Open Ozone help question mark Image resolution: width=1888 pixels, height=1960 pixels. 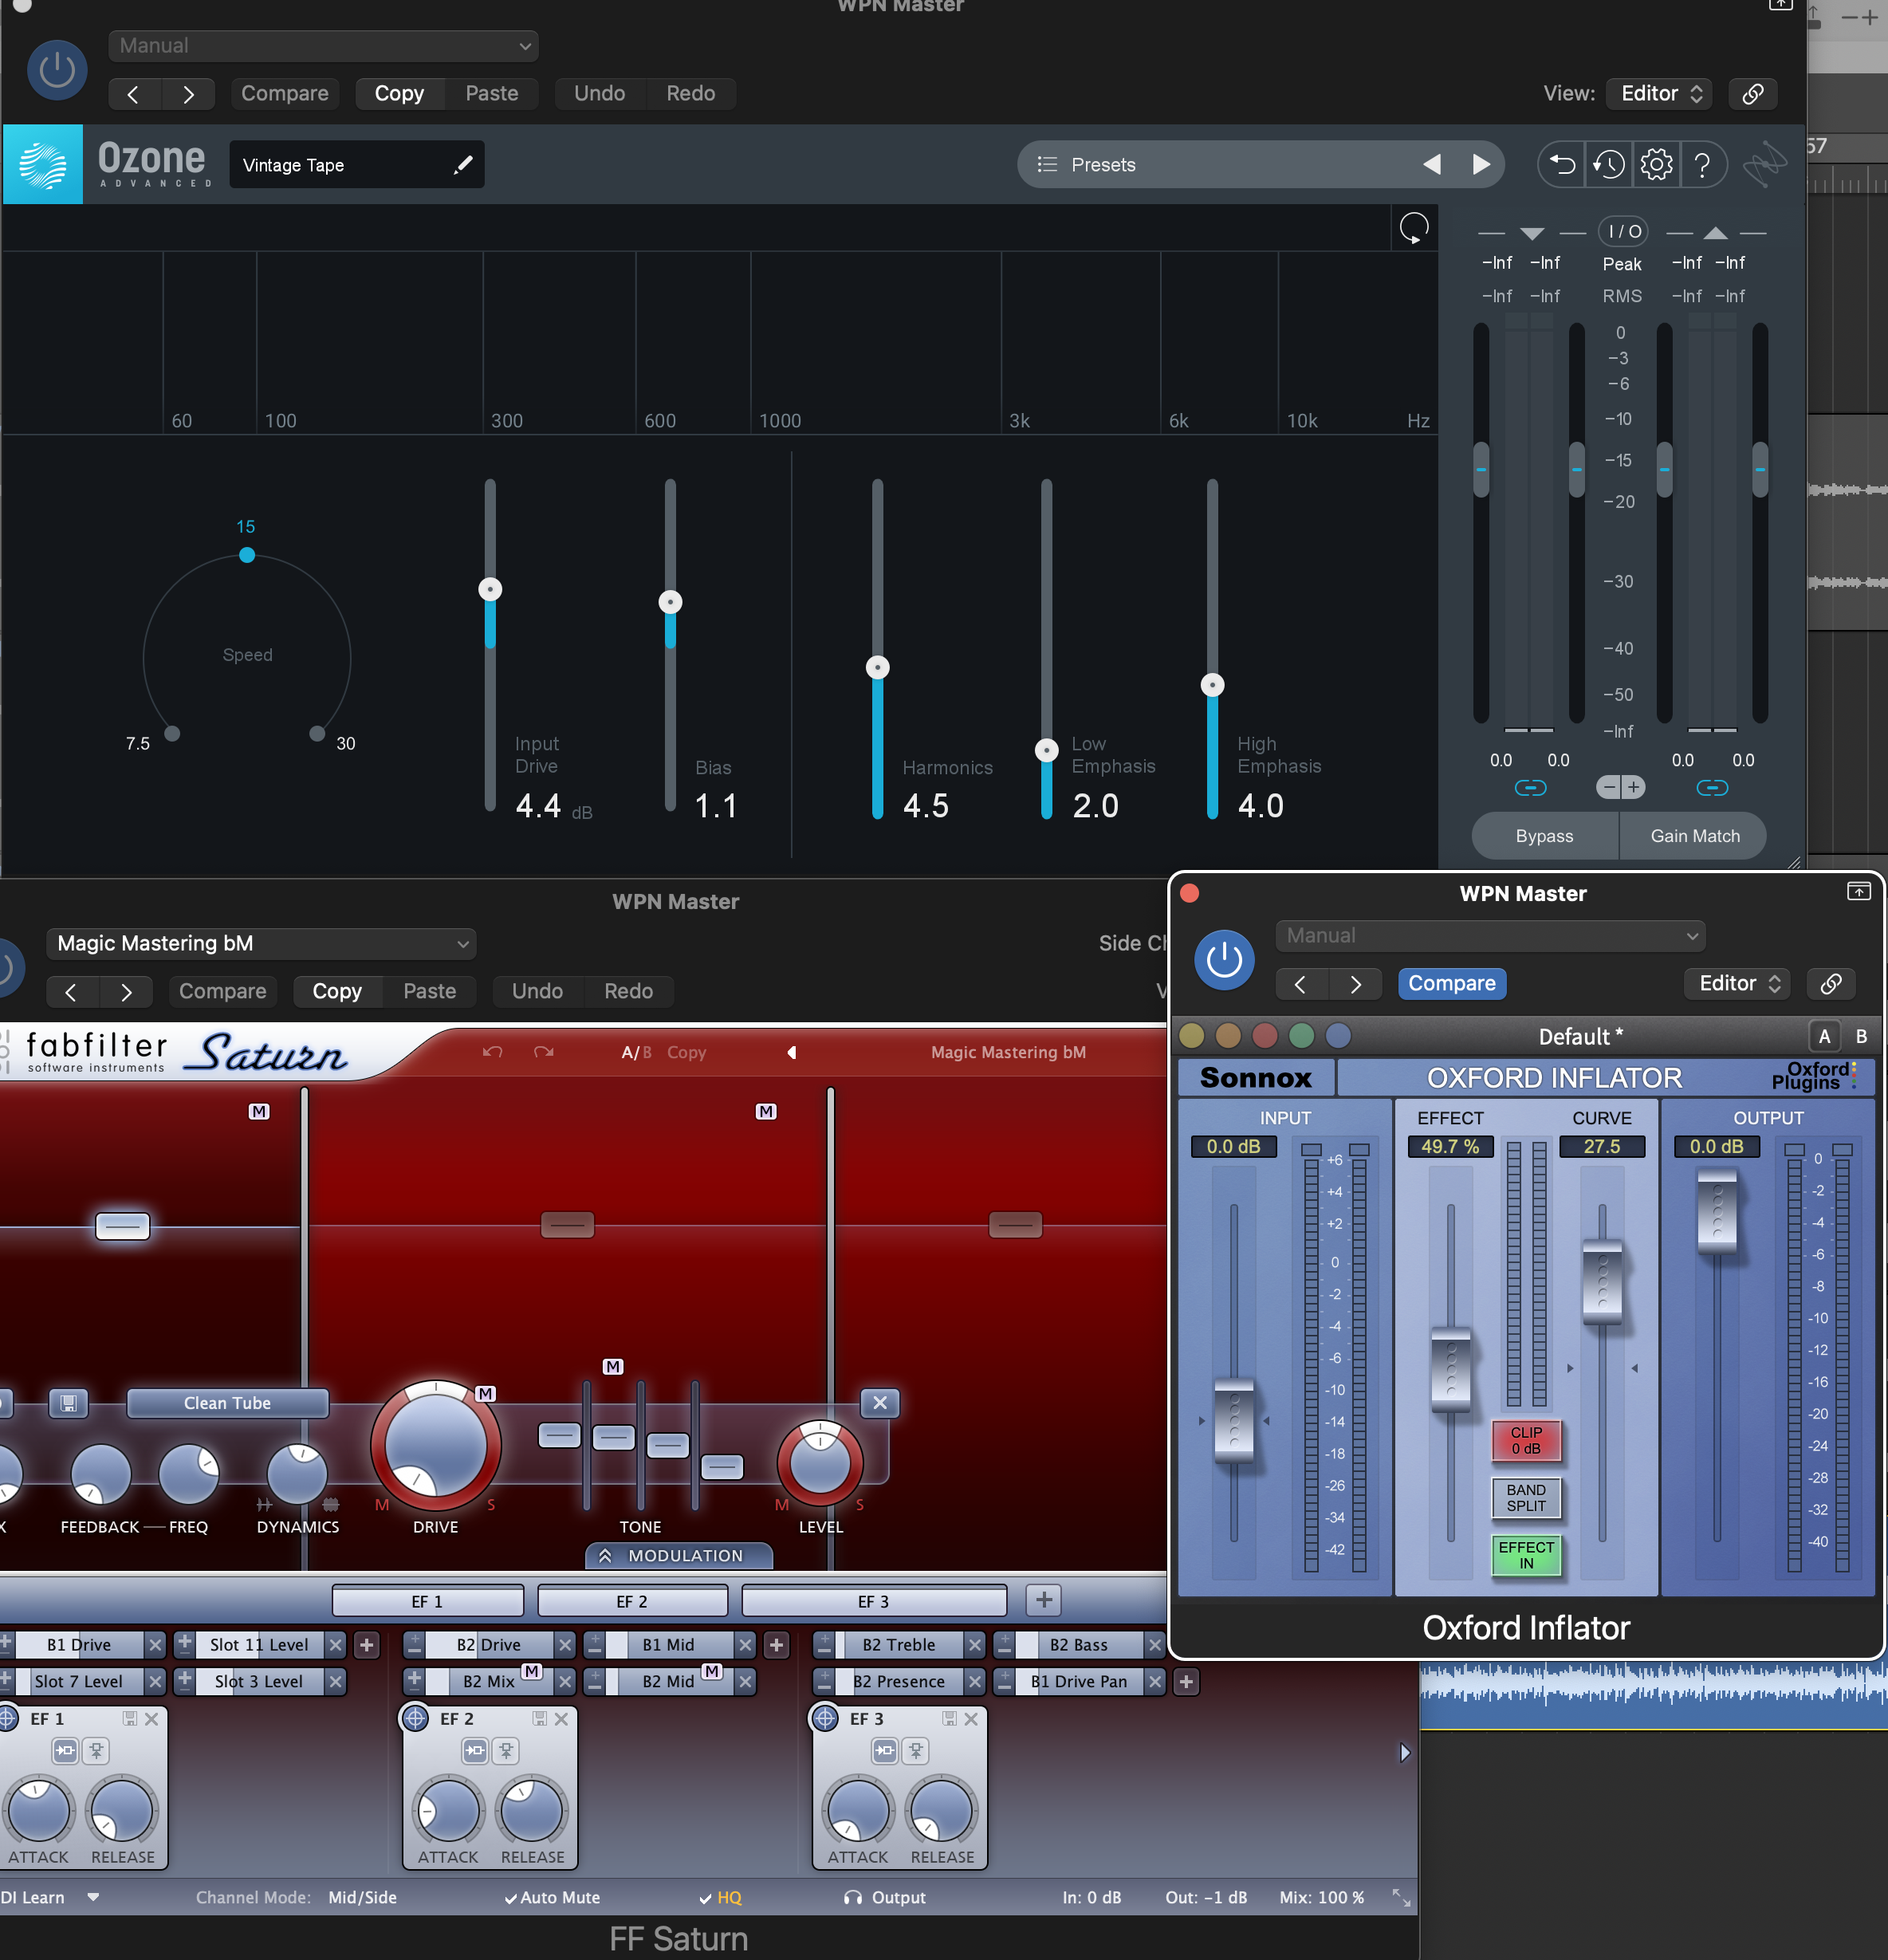[1702, 164]
